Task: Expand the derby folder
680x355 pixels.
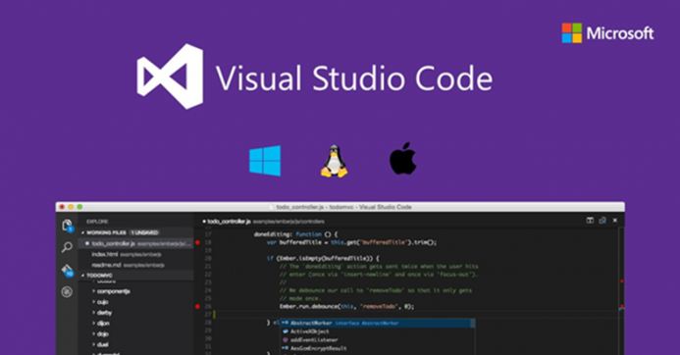Action: point(102,313)
